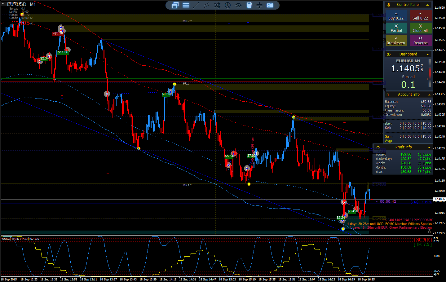Click the trash bin delete objects icon
446x282 pixels.
coord(249,5)
